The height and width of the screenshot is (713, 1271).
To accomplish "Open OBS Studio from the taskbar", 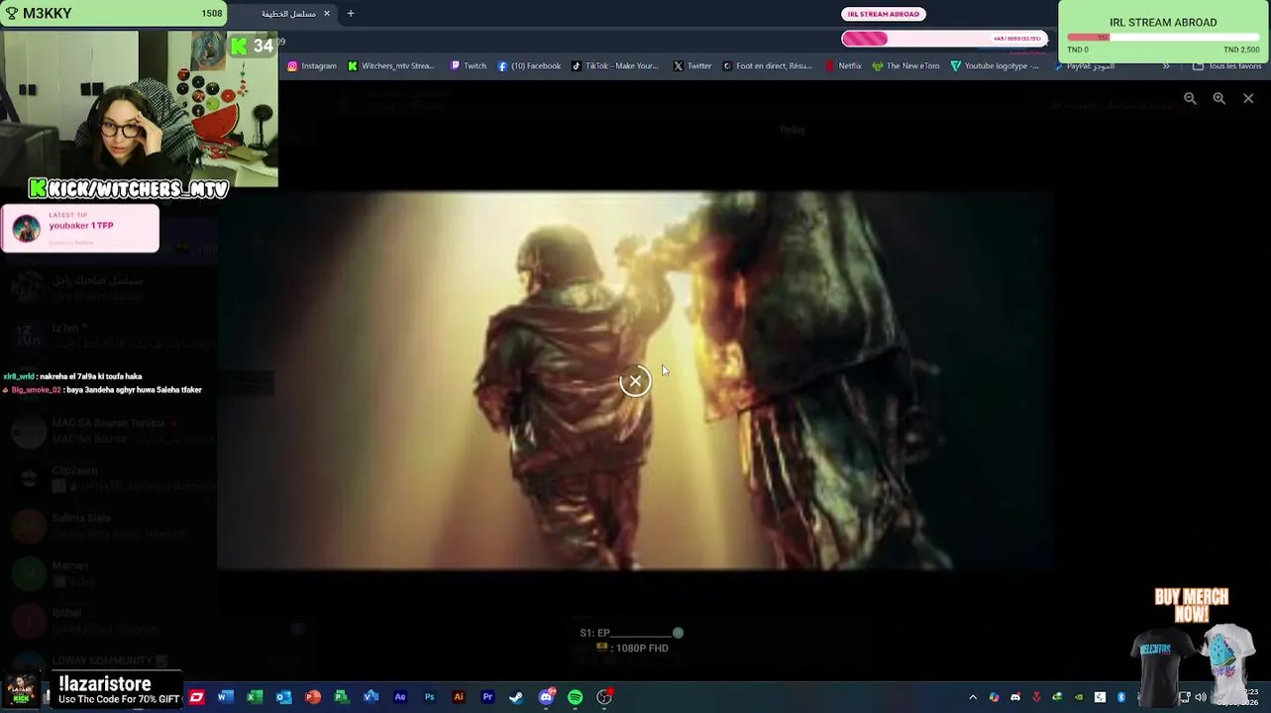I will tap(604, 697).
